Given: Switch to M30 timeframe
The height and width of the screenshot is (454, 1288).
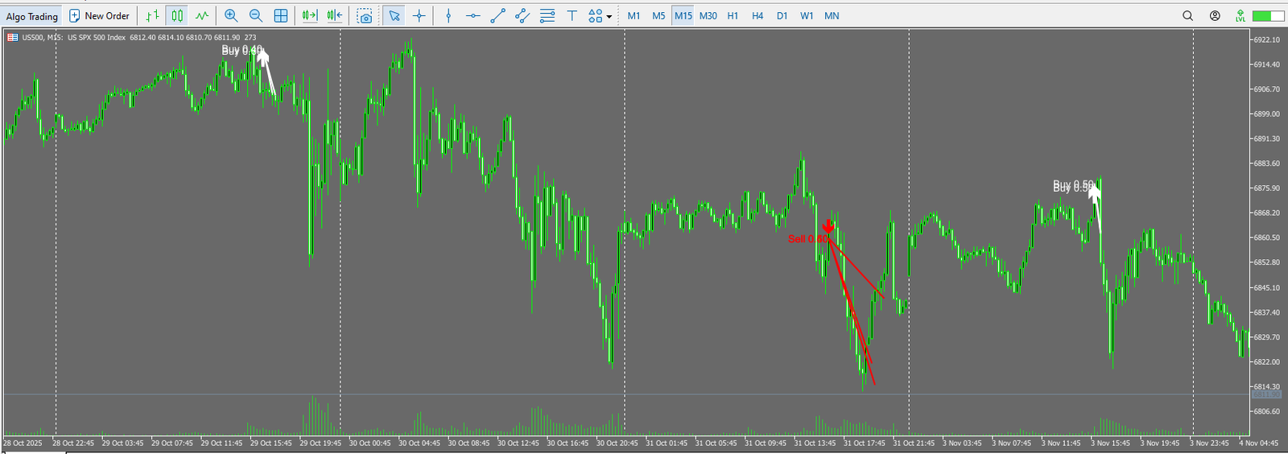Looking at the screenshot, I should (708, 16).
